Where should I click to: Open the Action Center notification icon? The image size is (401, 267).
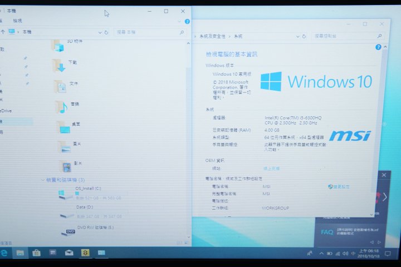click(x=388, y=254)
